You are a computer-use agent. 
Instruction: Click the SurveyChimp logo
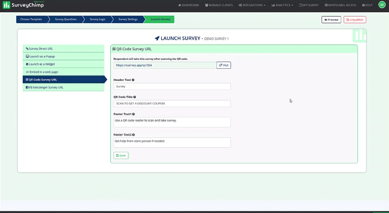tap(23, 5)
